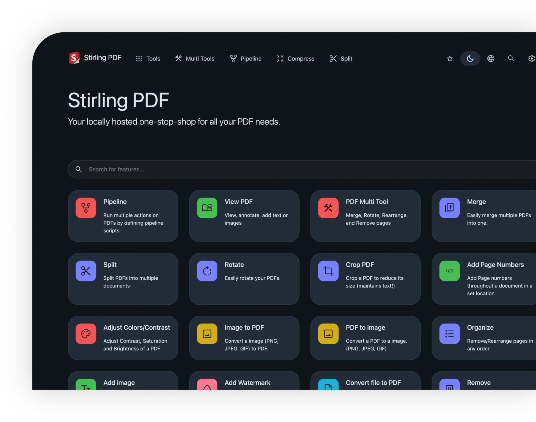Click the PDF to Image picture icon
The image size is (536, 422).
328,334
